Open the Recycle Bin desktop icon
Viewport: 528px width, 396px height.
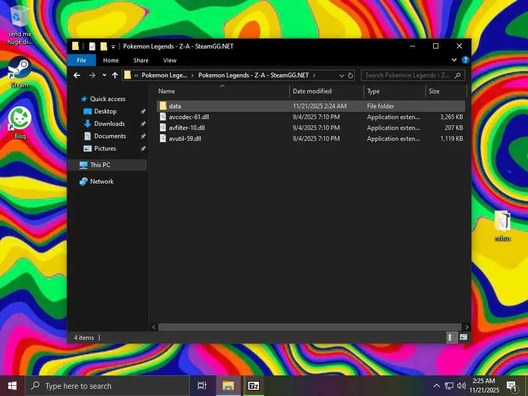click(x=20, y=25)
